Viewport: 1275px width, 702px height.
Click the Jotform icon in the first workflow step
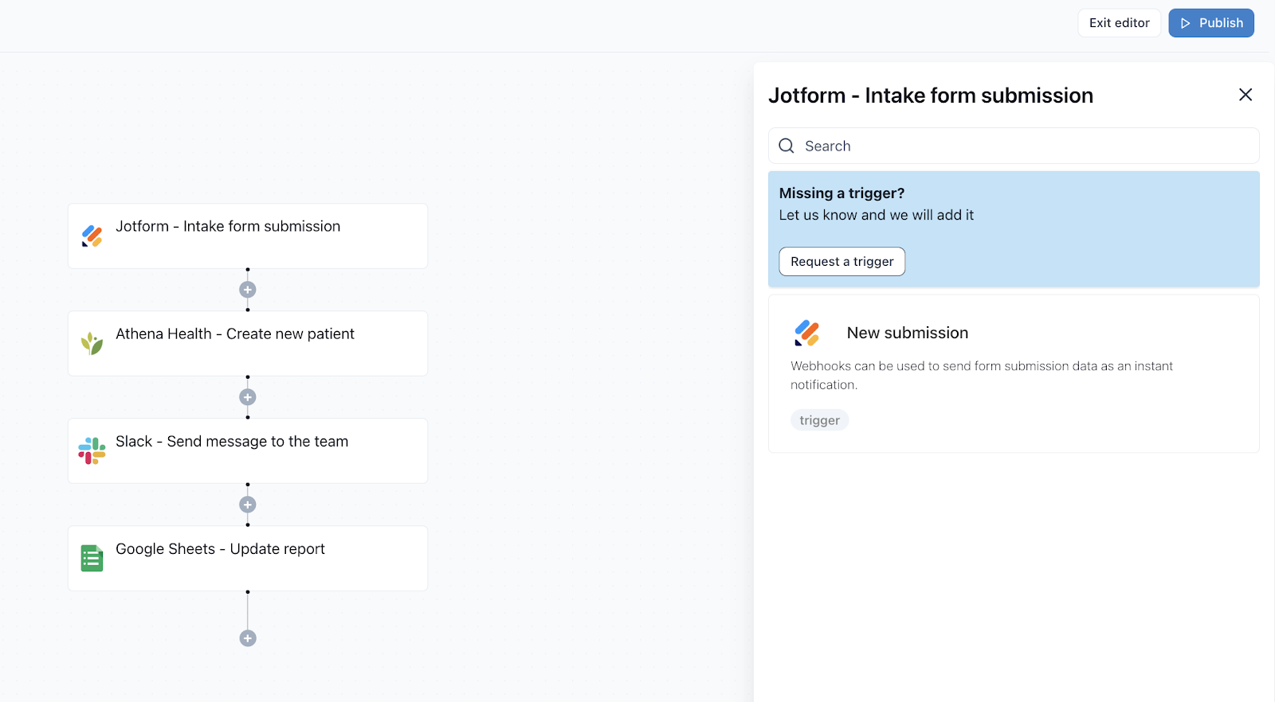point(92,236)
